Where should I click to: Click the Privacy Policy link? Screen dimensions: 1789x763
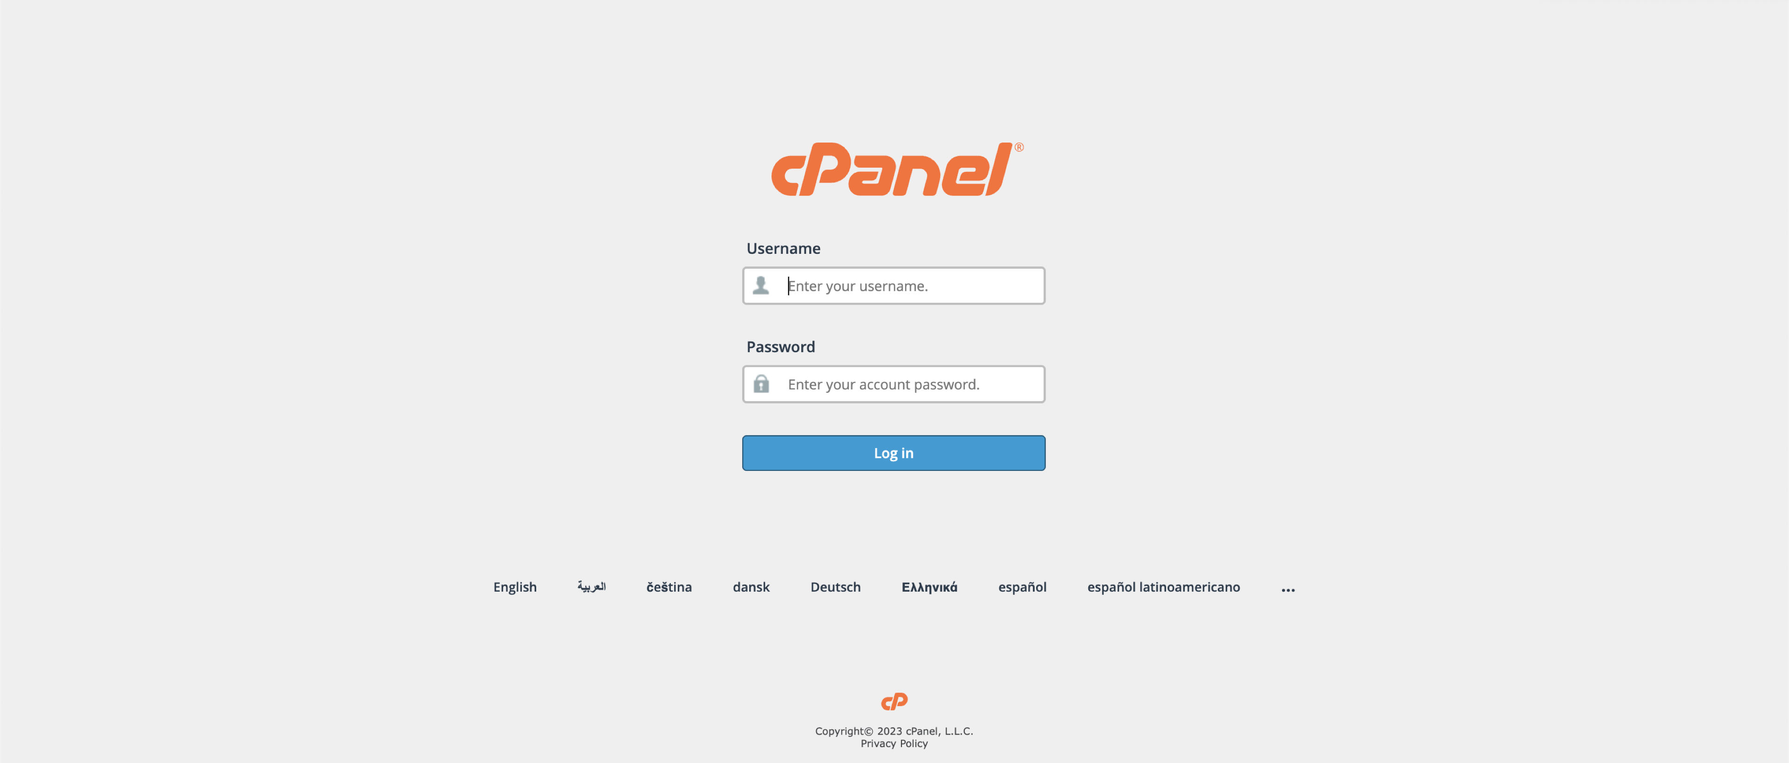(x=894, y=743)
